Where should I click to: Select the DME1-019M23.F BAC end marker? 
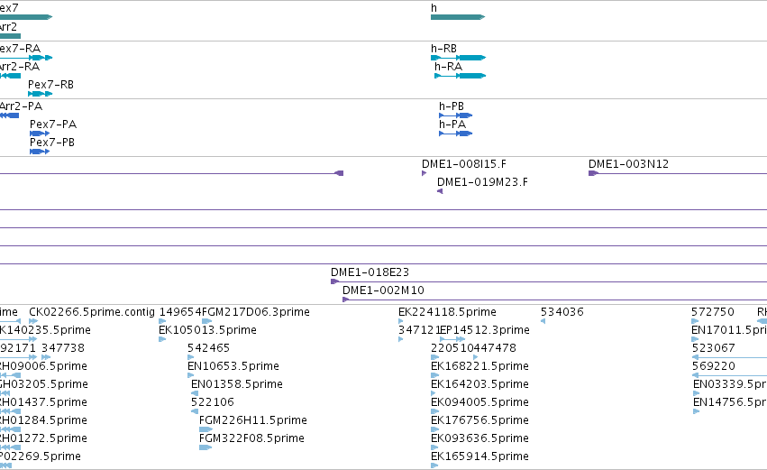(440, 191)
